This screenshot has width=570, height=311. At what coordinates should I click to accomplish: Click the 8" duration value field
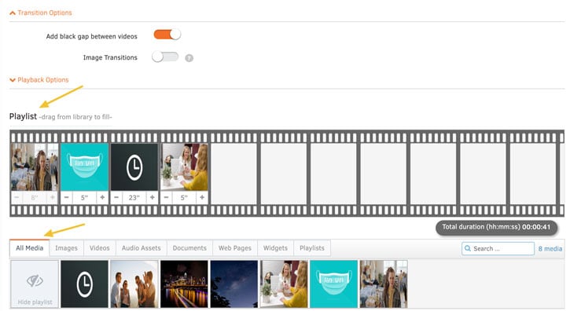[35, 198]
